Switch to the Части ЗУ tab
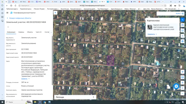 tap(39, 32)
